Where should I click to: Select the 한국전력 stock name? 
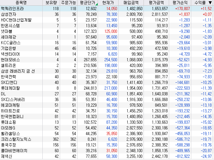click(8, 77)
